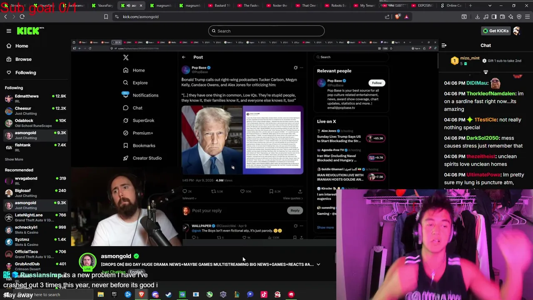Click asmongold's live avatar
This screenshot has width=533, height=300.
(87, 262)
